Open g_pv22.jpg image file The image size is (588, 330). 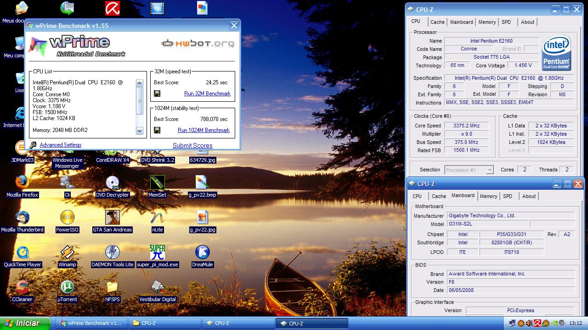pos(202,221)
